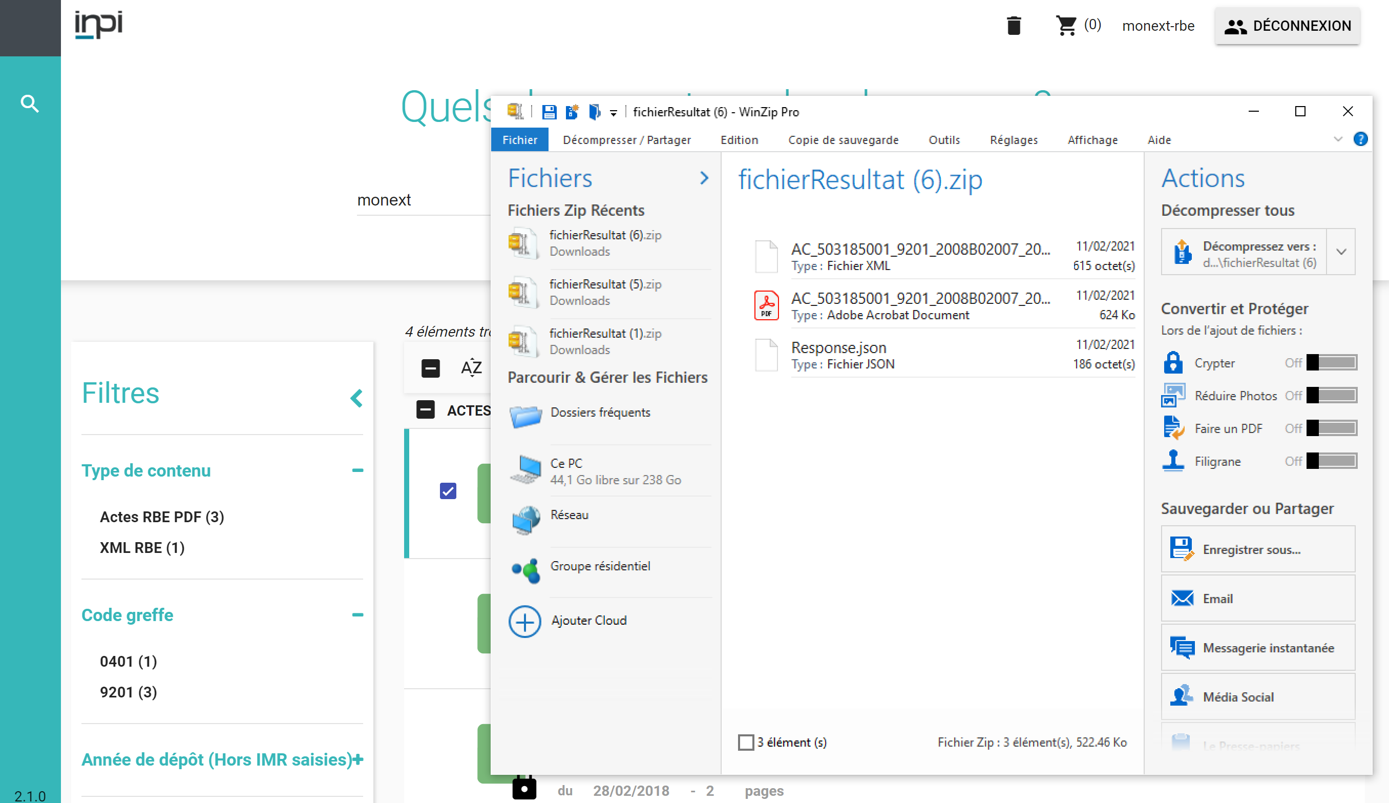Collapse the Type de contenu filter
Viewport: 1389px width, 803px height.
pos(357,470)
